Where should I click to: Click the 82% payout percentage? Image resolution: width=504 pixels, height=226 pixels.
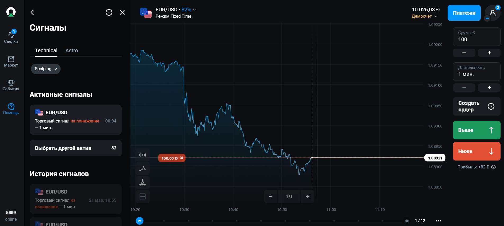tap(186, 10)
